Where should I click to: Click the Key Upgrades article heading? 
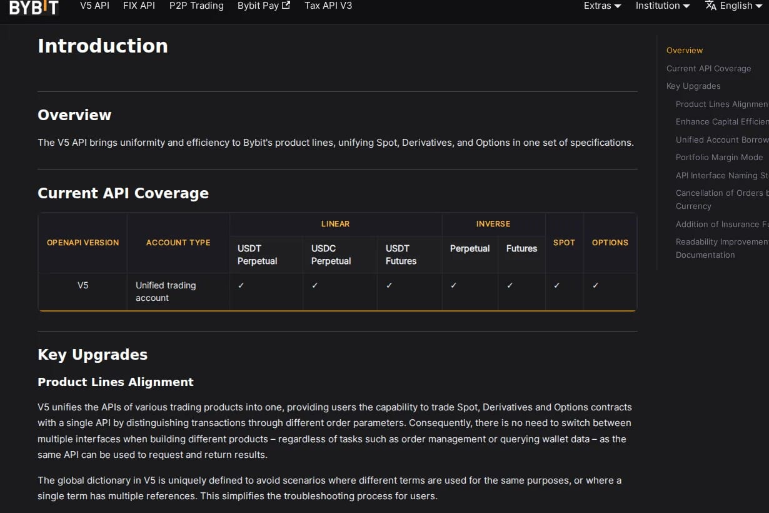click(x=93, y=355)
